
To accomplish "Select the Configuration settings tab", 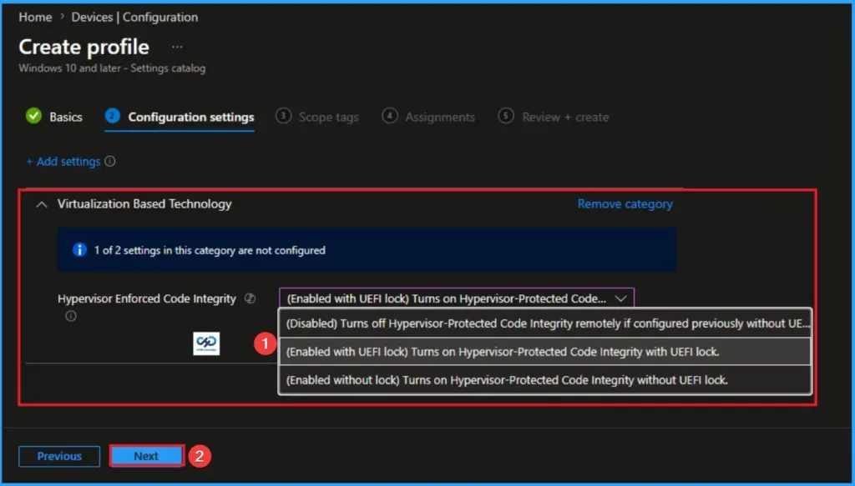I will coord(180,117).
